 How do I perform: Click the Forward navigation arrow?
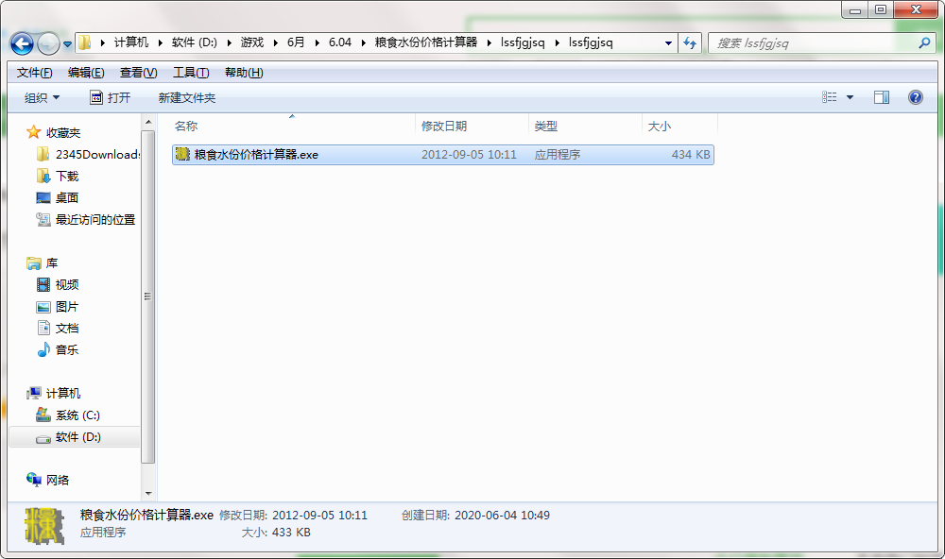[x=48, y=43]
